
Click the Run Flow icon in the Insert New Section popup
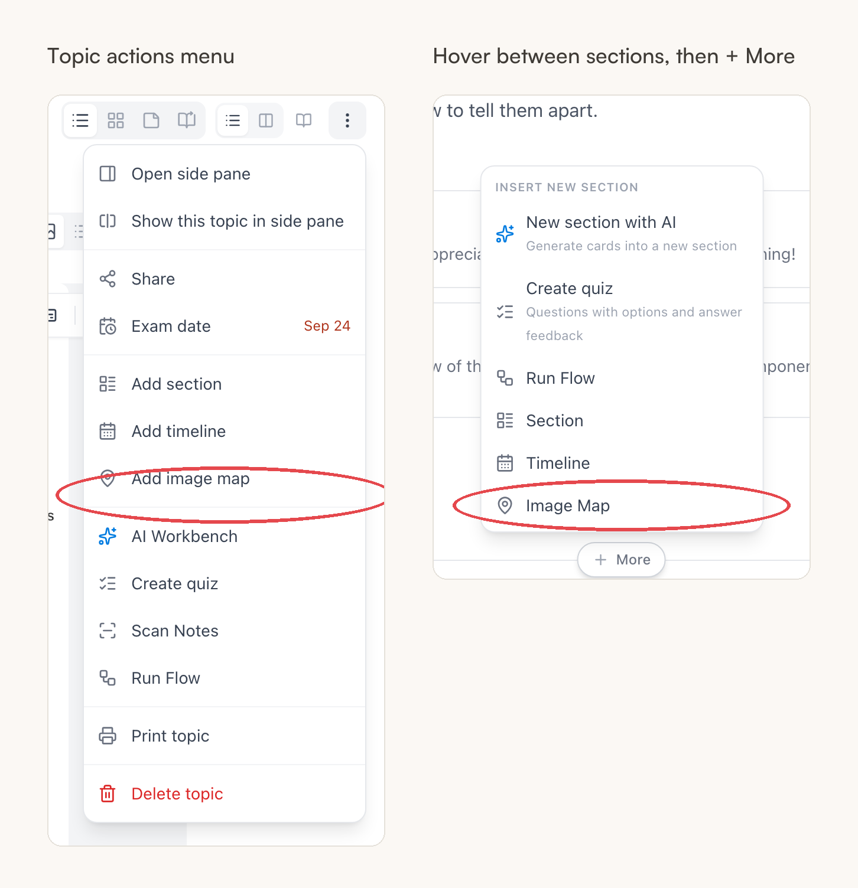505,378
